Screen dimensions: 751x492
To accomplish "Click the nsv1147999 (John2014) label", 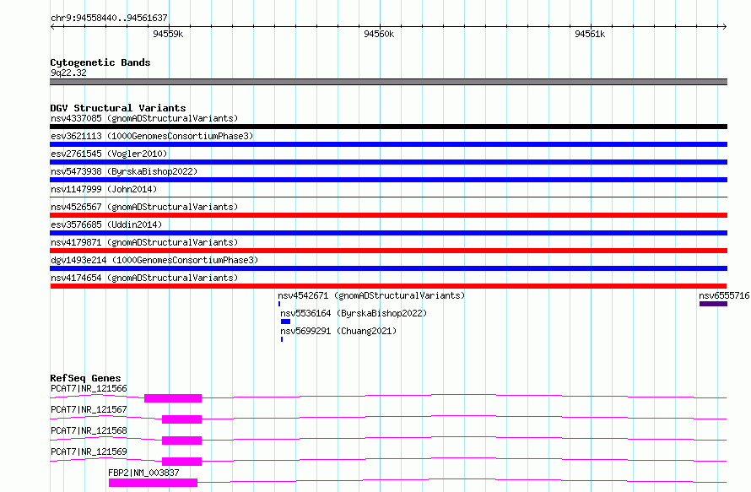I will pyautogui.click(x=104, y=189).
